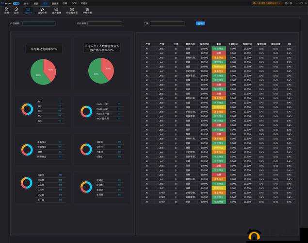The width and height of the screenshot is (308, 243).
Task: Click the donut chart beside 准备作业 legend
Action: (27, 150)
